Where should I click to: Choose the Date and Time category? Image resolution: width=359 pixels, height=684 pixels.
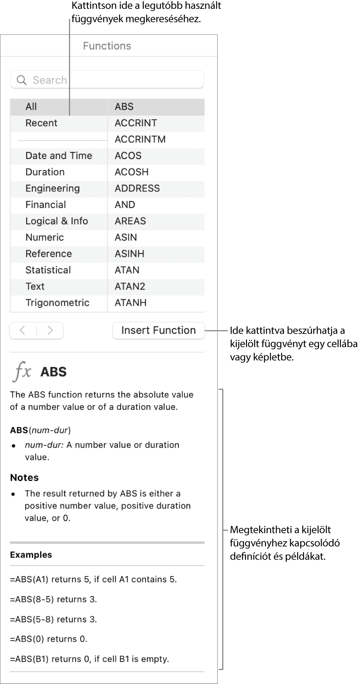coord(59,156)
